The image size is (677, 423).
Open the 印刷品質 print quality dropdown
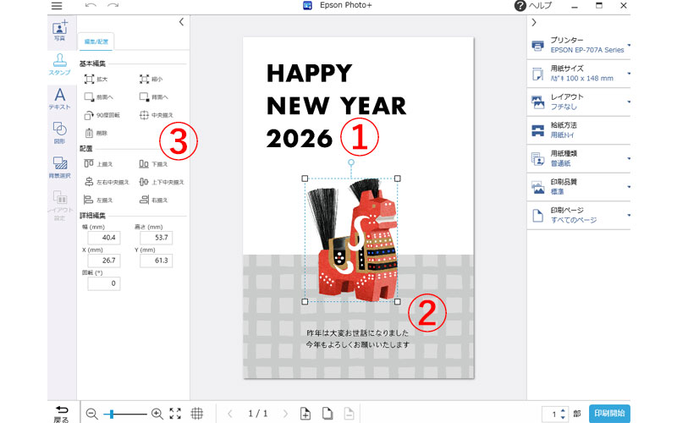(581, 186)
